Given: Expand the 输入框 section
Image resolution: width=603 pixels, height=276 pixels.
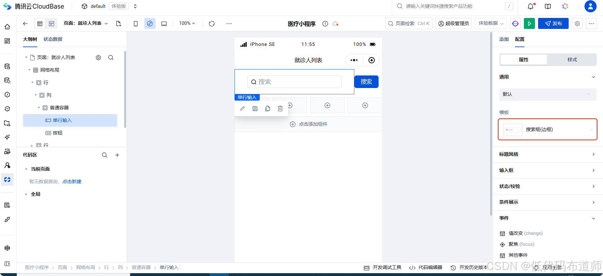Looking at the screenshot, I should 548,170.
